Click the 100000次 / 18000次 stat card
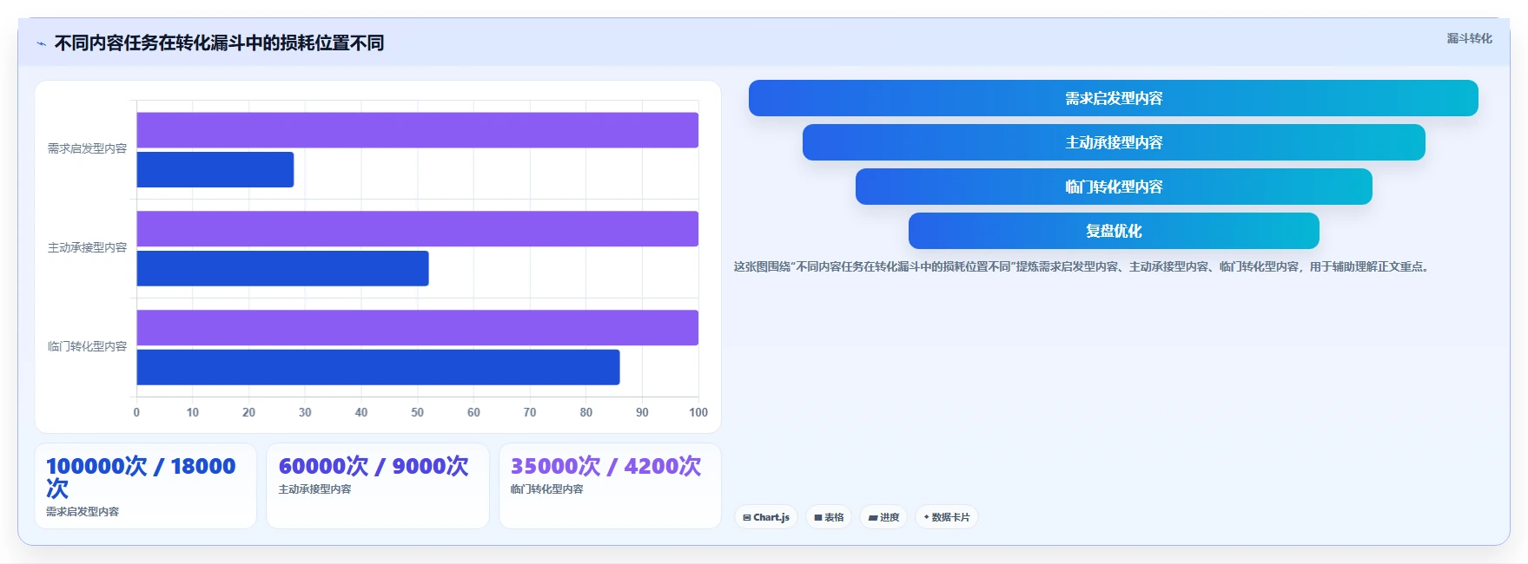The image size is (1528, 564). click(x=146, y=486)
